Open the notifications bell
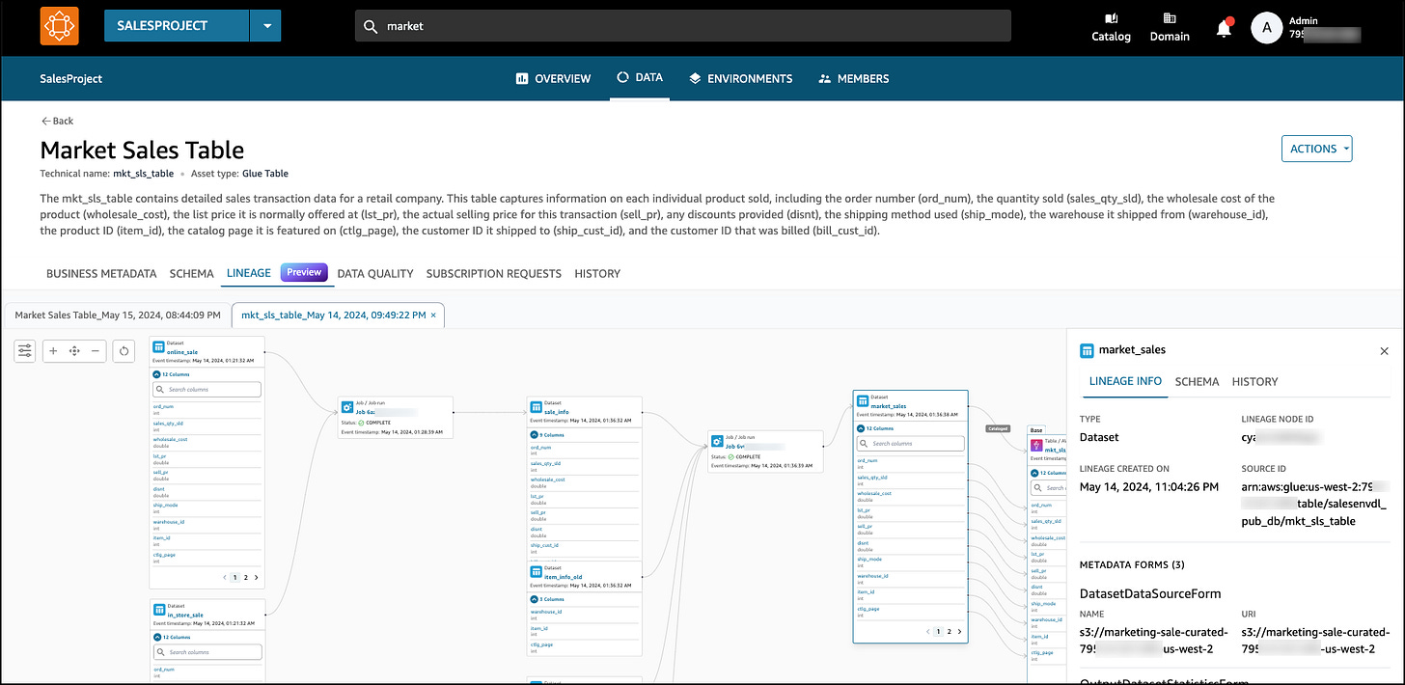This screenshot has width=1405, height=685. [x=1224, y=28]
